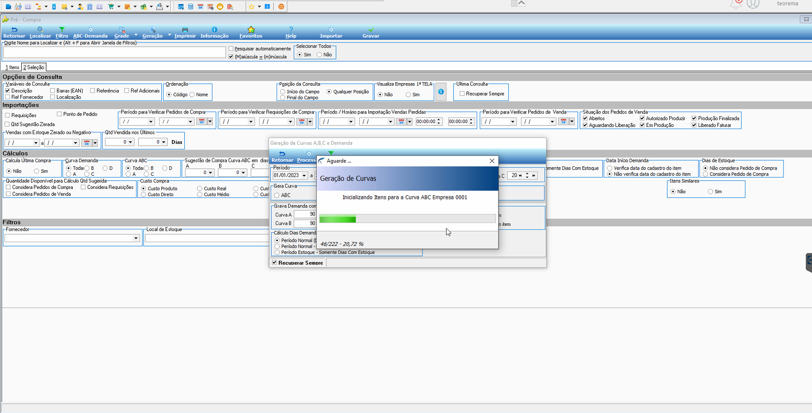Open first date dropdown in Requisições de Compra period
This screenshot has height=413, width=812.
(x=251, y=122)
